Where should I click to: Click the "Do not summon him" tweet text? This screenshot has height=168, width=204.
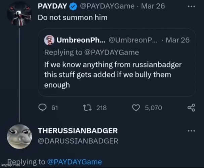coord(72,18)
